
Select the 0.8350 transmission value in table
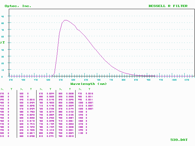pos(30,117)
